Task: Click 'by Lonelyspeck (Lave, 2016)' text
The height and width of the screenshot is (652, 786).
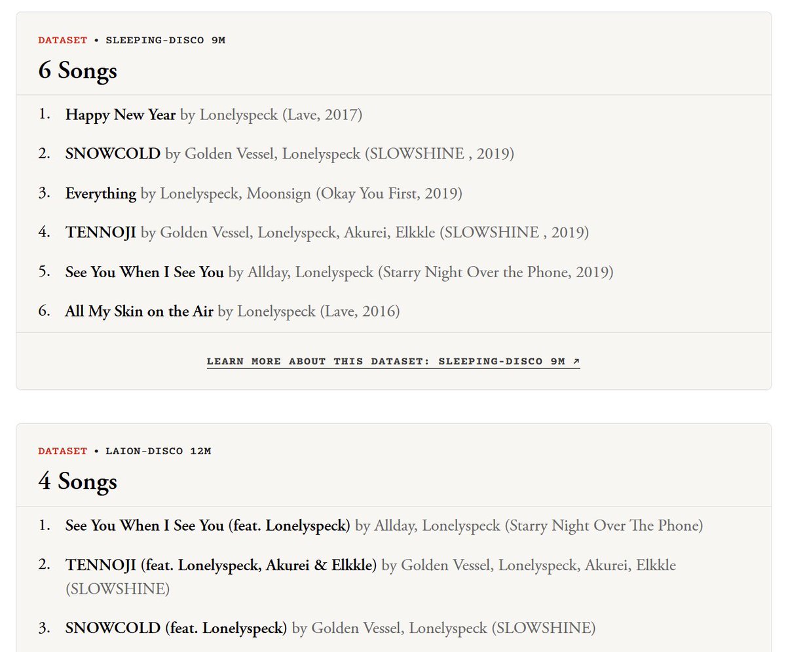Action: pos(309,311)
